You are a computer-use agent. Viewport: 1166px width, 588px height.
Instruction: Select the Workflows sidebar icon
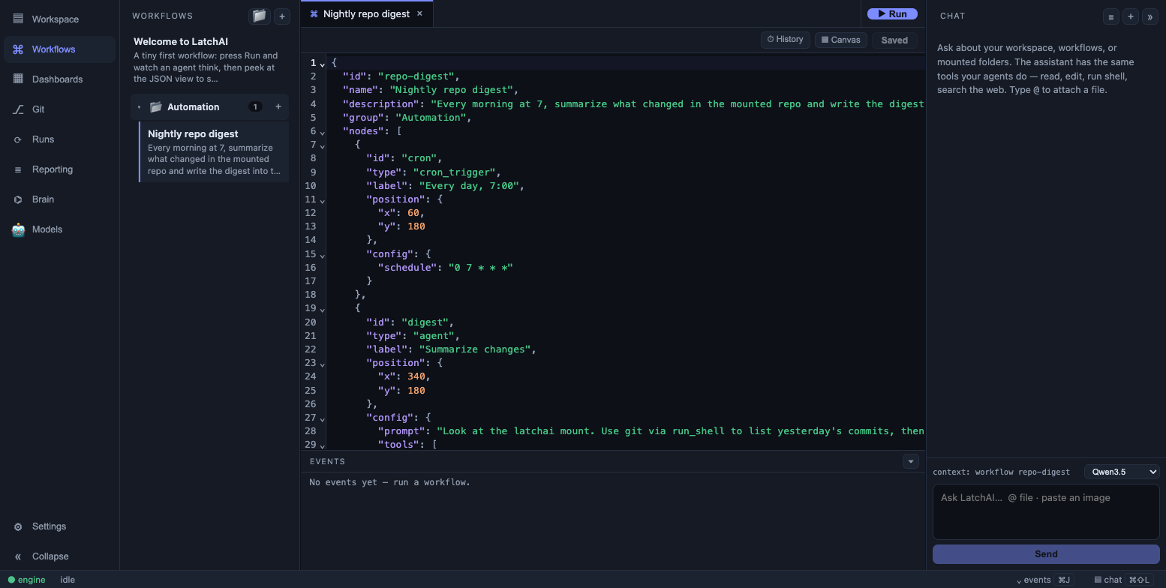click(18, 49)
